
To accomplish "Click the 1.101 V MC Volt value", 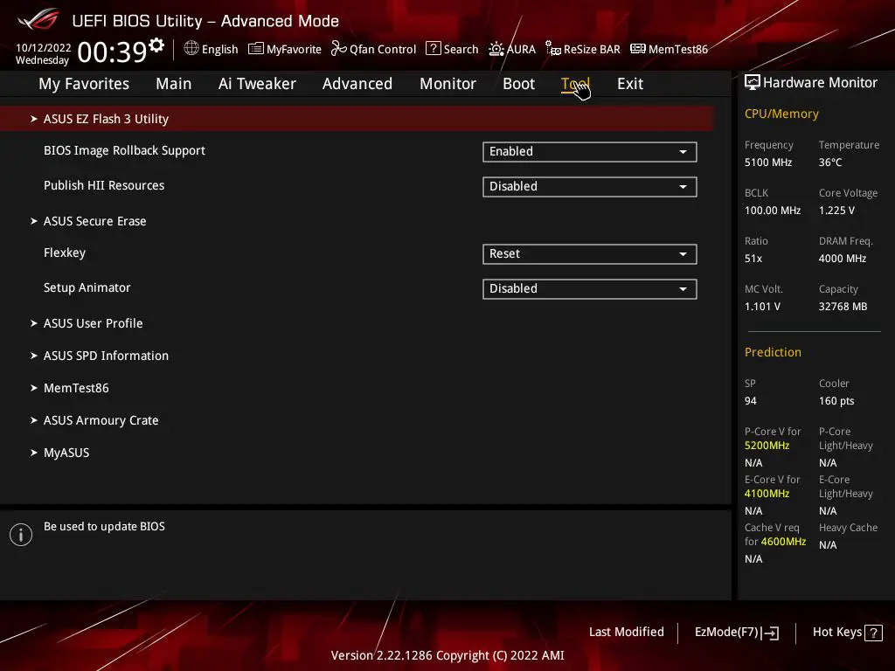I will pyautogui.click(x=762, y=307).
